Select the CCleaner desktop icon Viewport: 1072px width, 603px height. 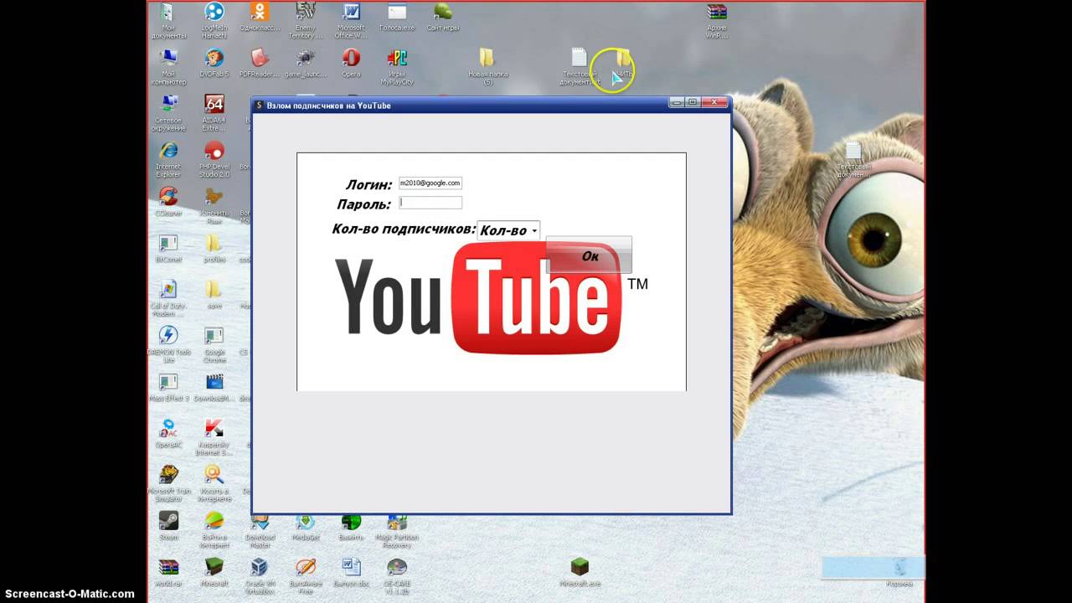click(x=168, y=201)
